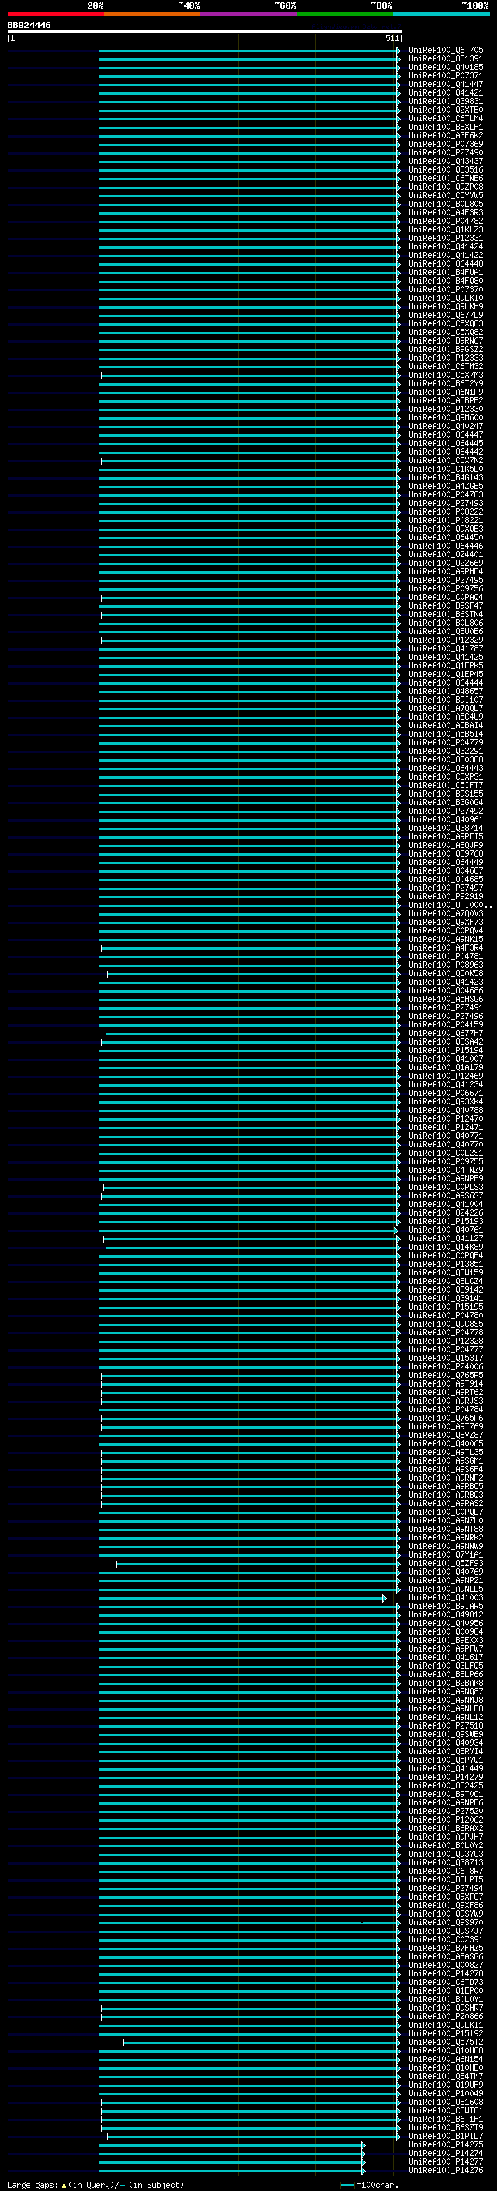Click the orange ~40% identity legend segment
Image resolution: width=497 pixels, height=2191 pixels.
click(x=152, y=14)
